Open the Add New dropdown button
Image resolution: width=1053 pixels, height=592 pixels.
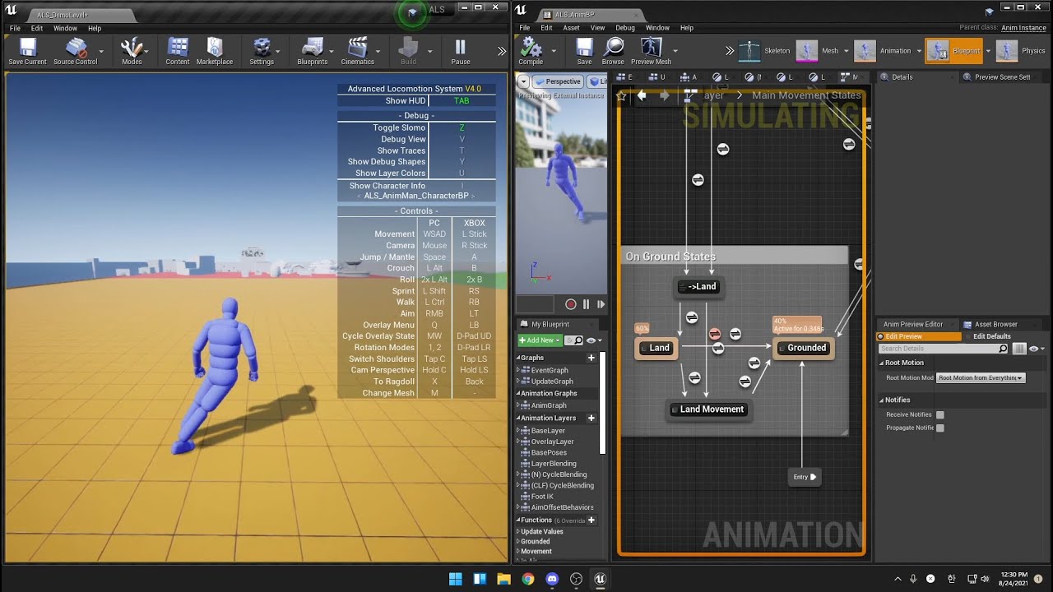click(540, 340)
